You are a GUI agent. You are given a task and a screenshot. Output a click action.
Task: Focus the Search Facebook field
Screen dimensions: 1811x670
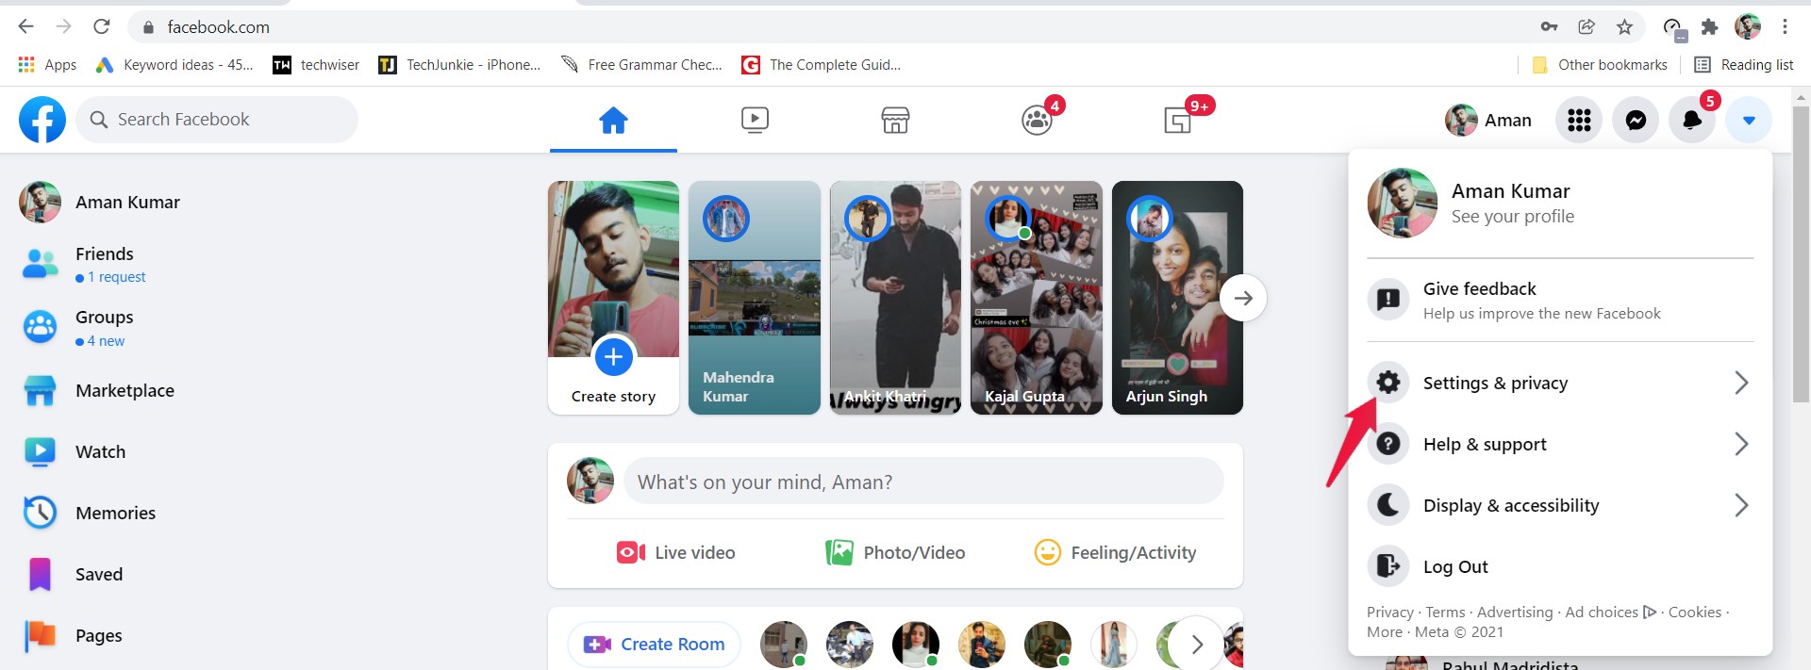coord(217,120)
